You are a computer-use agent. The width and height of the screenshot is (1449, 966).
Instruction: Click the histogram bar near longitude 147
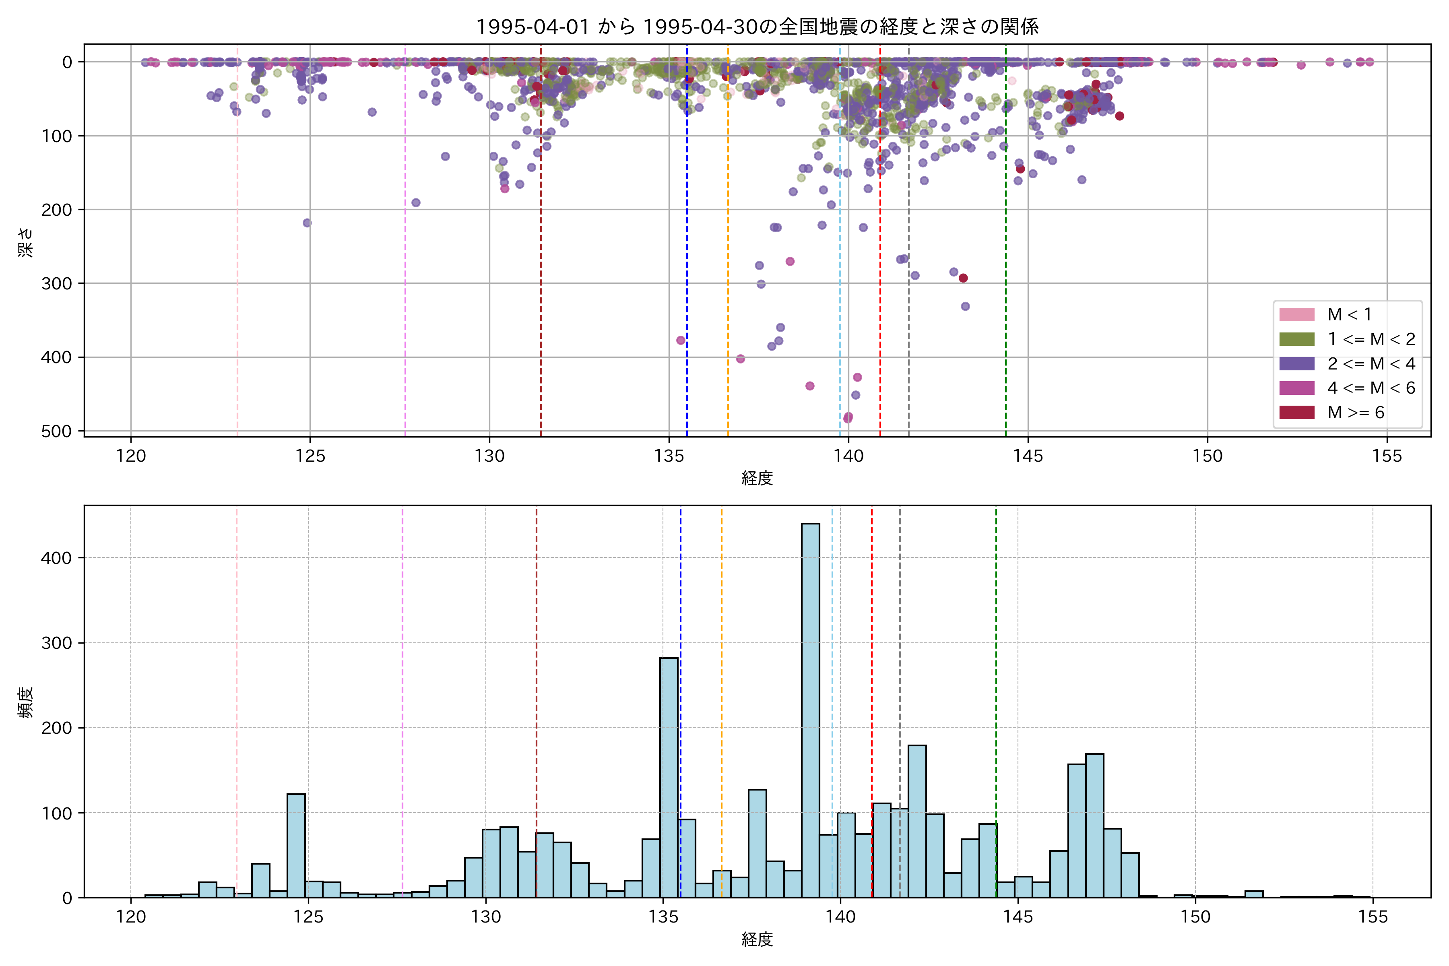(x=1095, y=826)
